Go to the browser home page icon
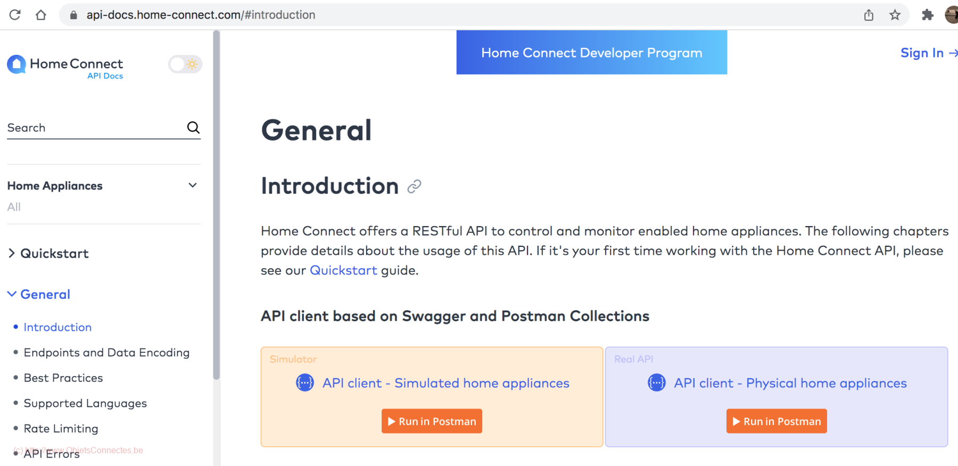 coord(41,15)
